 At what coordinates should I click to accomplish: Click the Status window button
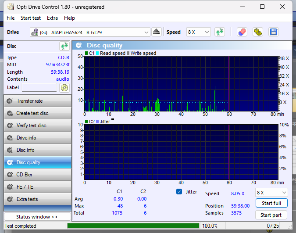pyautogui.click(x=37, y=217)
